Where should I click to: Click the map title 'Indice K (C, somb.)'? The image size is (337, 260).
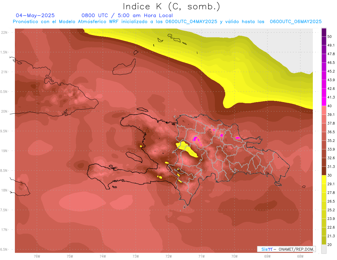click(x=171, y=6)
